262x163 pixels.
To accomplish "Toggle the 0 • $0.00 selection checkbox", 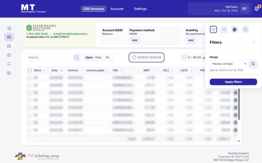I will pyautogui.click(x=184, y=57).
